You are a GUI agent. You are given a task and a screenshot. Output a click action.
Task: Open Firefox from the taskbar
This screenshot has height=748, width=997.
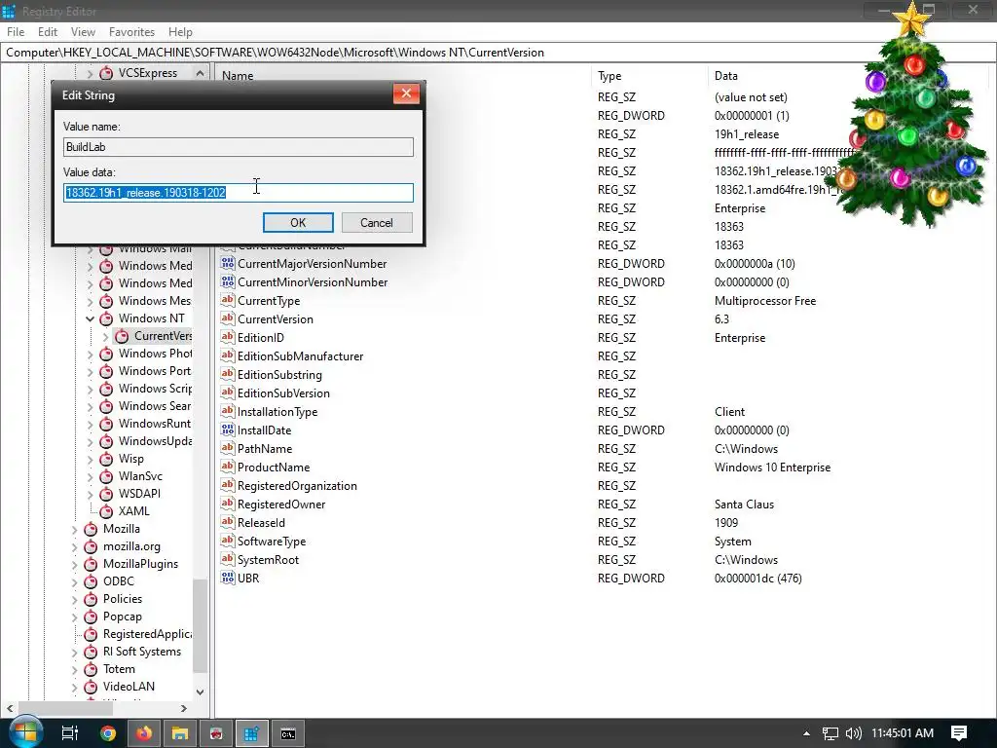[144, 733]
